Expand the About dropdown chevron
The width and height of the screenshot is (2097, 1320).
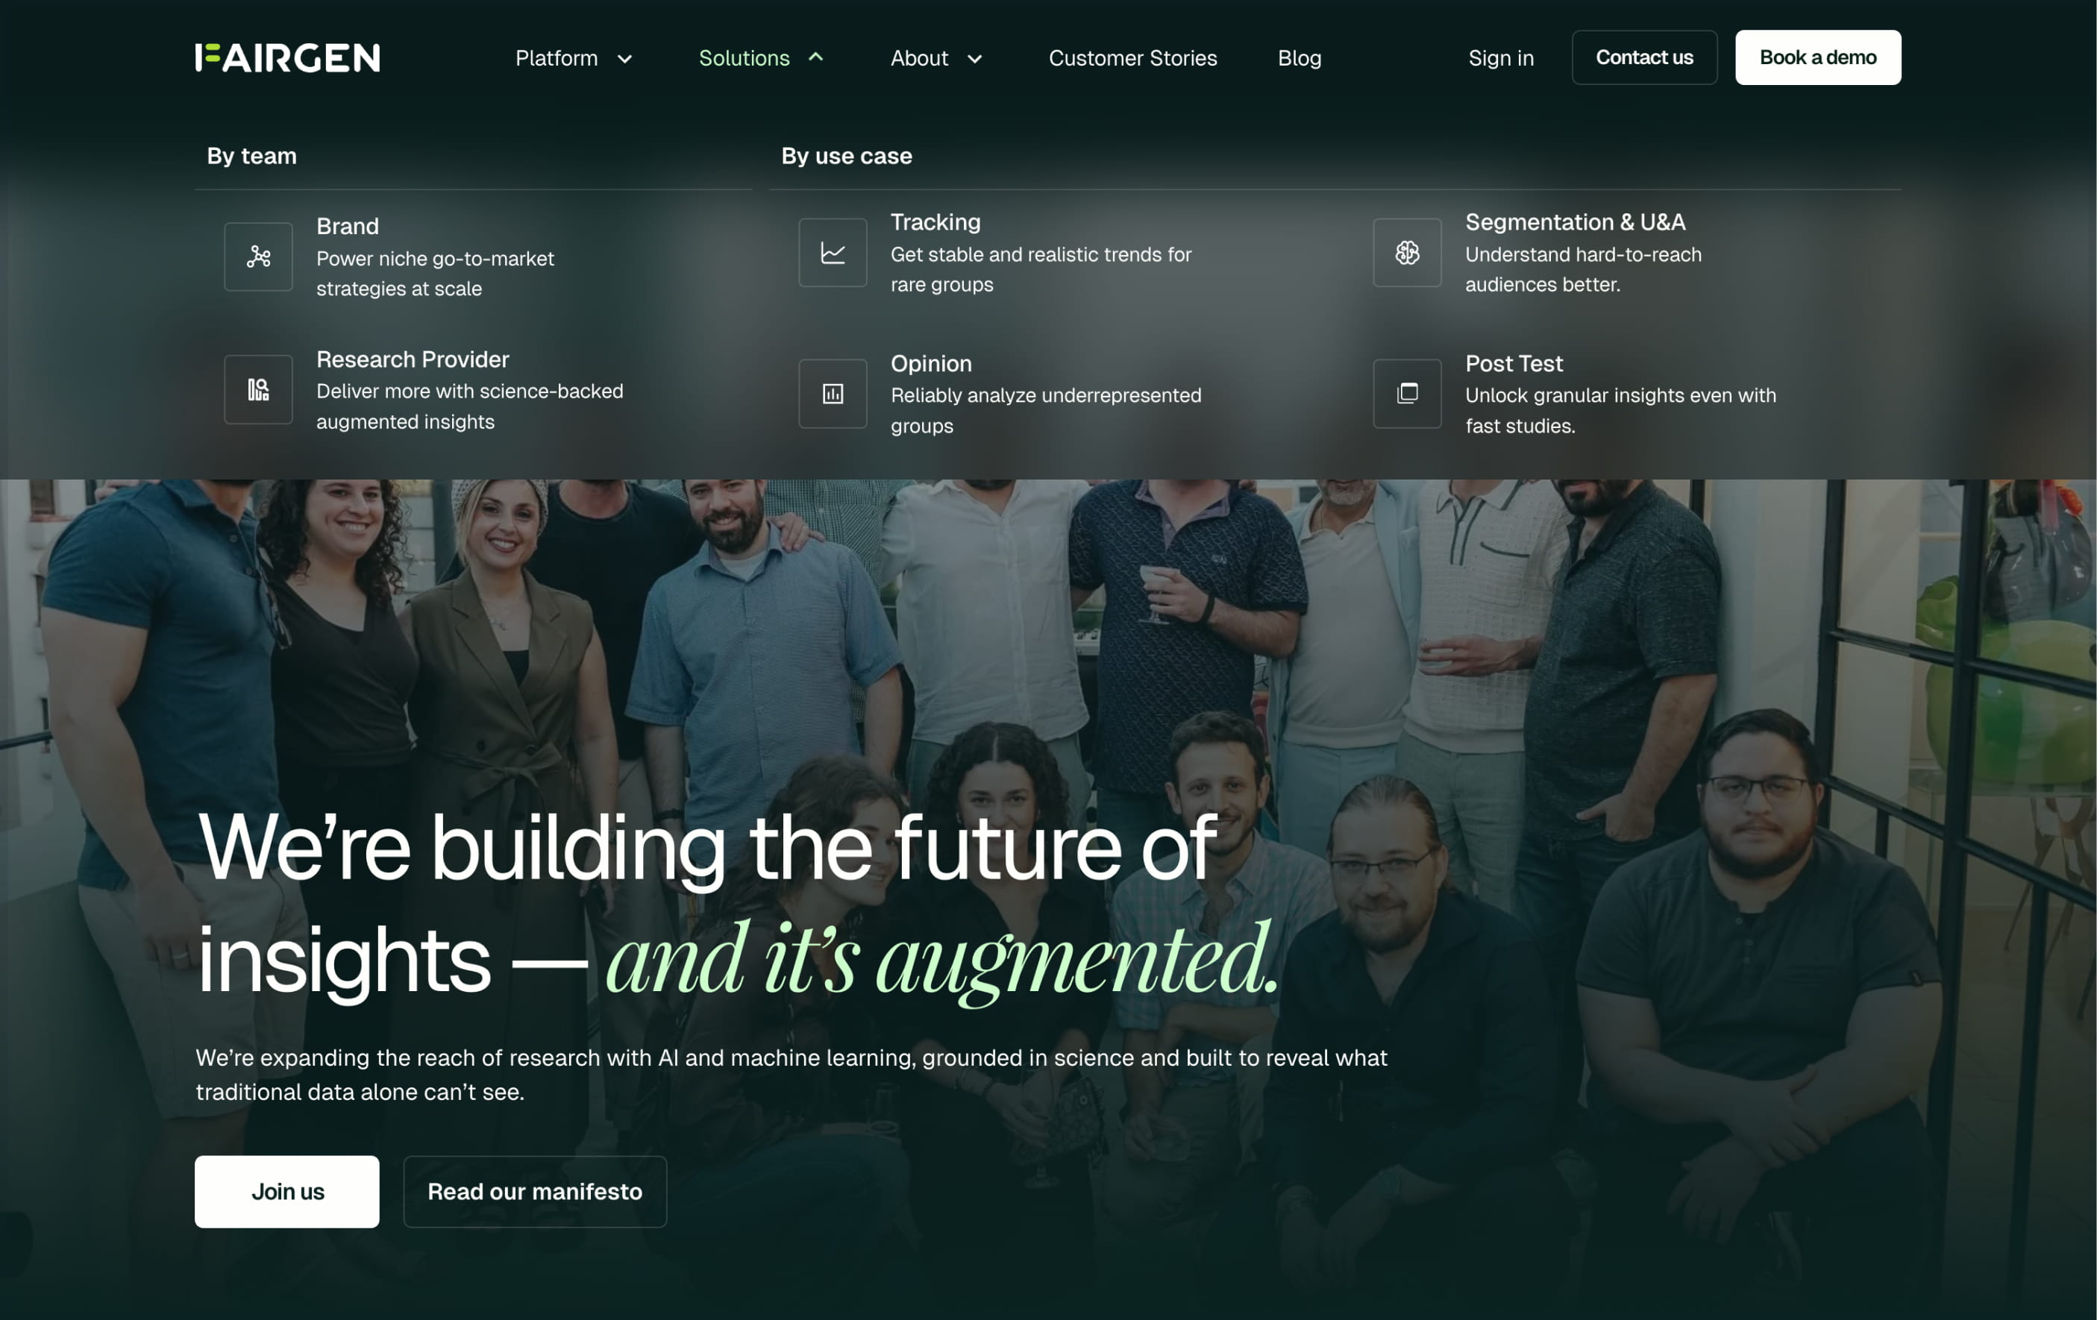point(974,59)
